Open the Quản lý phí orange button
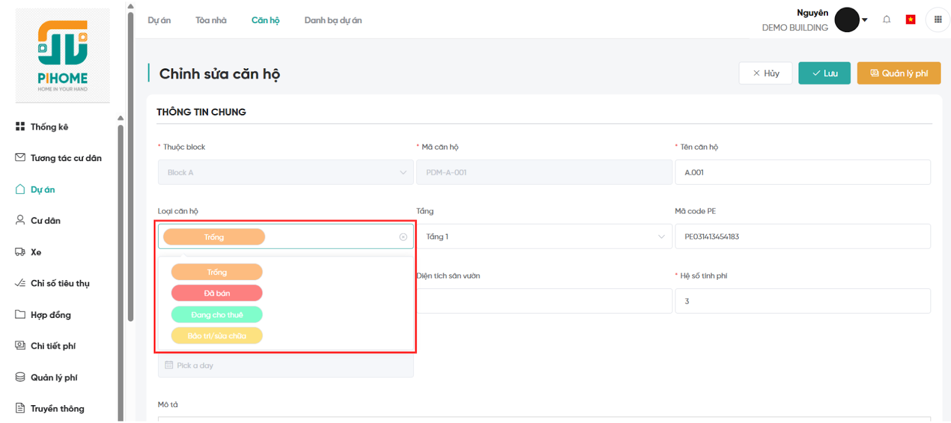Image resolution: width=951 pixels, height=423 pixels. [898, 73]
